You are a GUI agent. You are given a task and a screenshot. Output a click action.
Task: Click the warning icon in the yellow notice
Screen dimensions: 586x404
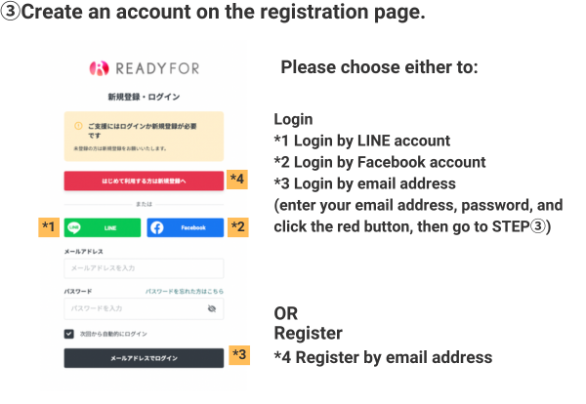click(x=78, y=127)
